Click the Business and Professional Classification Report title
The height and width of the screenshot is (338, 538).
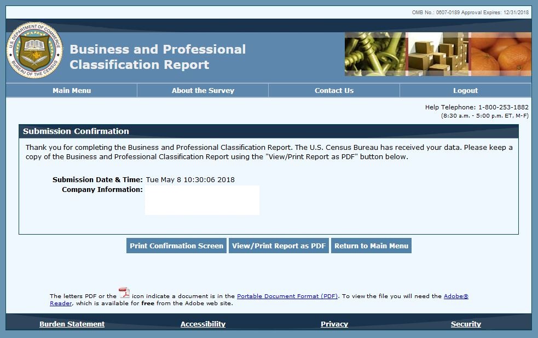tap(158, 57)
